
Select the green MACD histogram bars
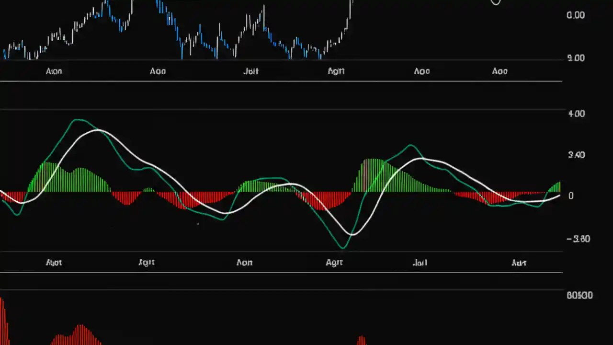[77, 177]
